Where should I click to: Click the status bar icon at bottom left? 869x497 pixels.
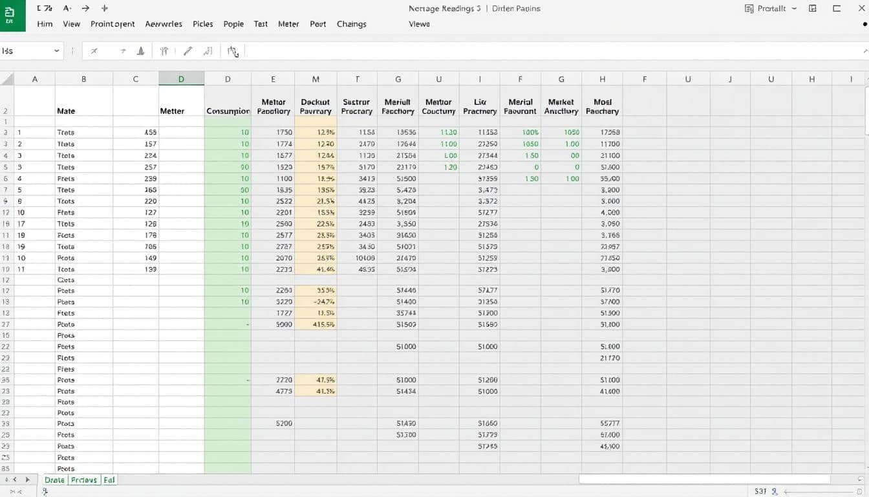coord(45,492)
